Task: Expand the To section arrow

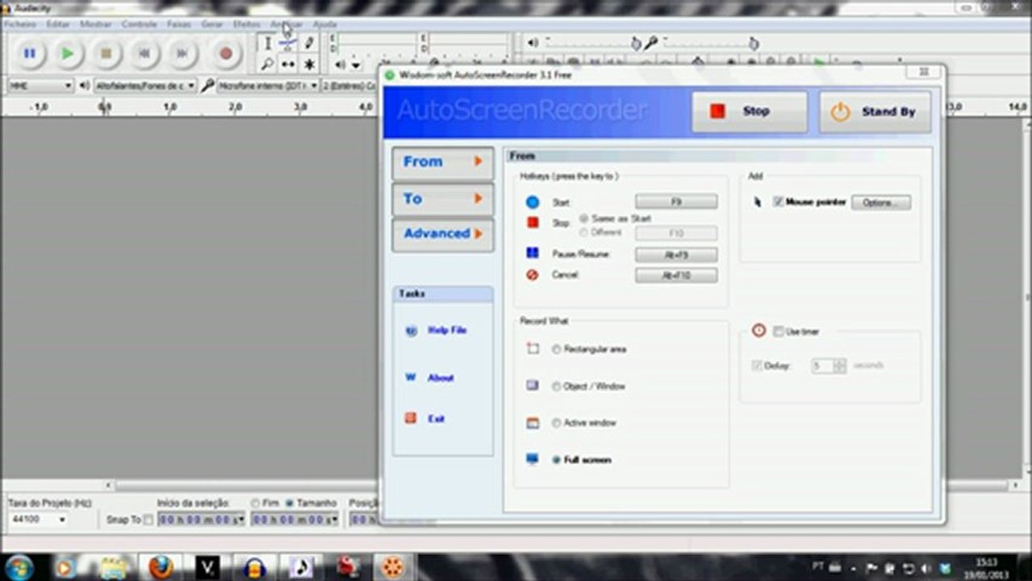Action: [478, 198]
